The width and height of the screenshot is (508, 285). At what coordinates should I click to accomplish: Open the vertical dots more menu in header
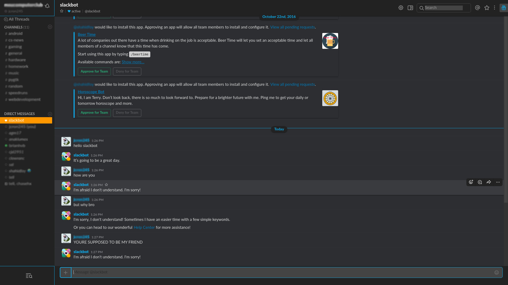point(494,8)
